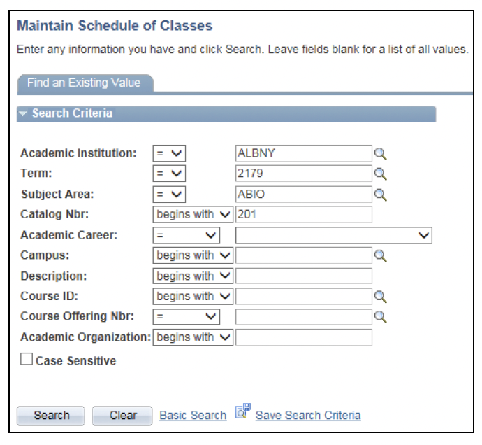Click Course ID lookup magnifier icon
This screenshot has height=445, width=482.
click(x=381, y=297)
